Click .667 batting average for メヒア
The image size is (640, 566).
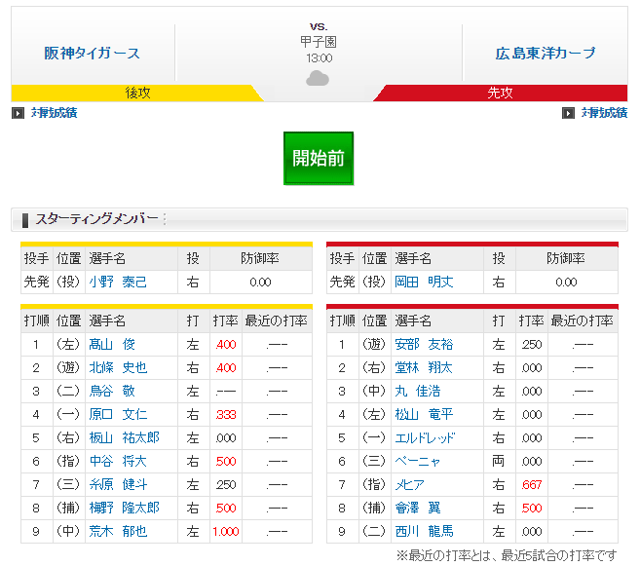(532, 485)
